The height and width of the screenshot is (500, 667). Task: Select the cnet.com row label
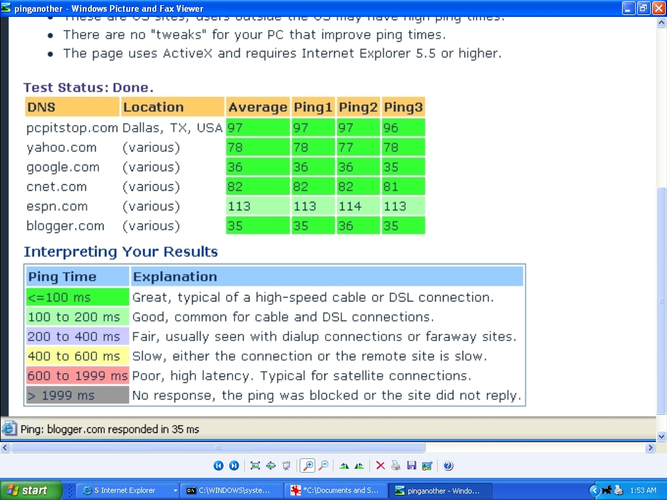(57, 187)
